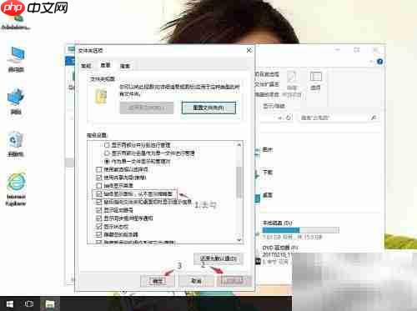Select radio 作为单一文件显示和管理
Image resolution: width=417 pixels, height=311 pixels.
[x=107, y=161]
